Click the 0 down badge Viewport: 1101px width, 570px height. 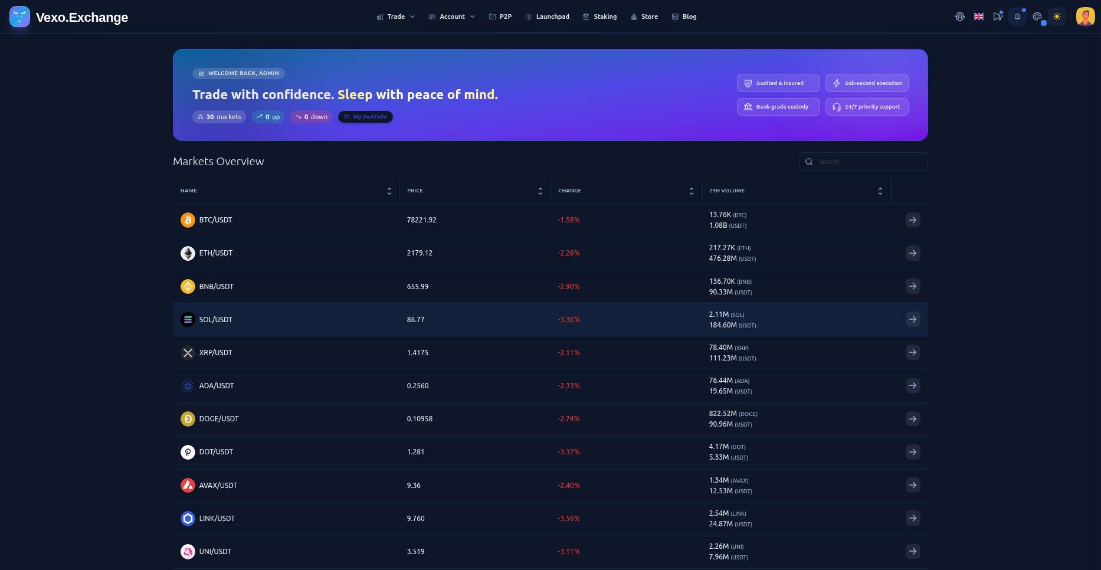311,117
